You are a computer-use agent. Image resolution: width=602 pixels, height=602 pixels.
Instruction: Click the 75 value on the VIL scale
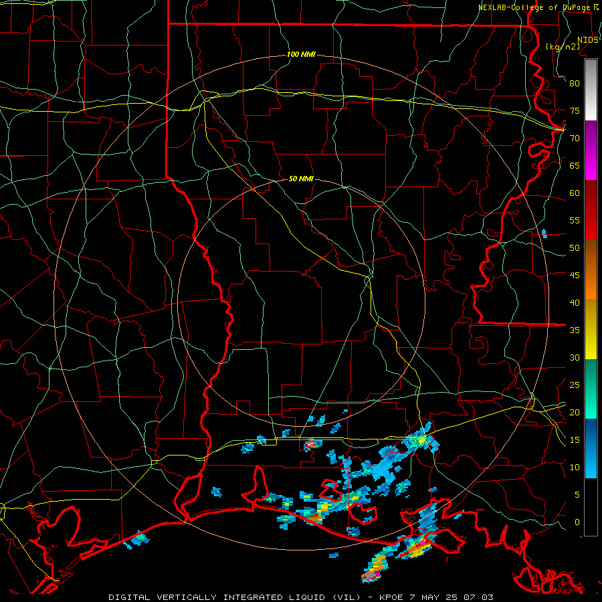[575, 110]
